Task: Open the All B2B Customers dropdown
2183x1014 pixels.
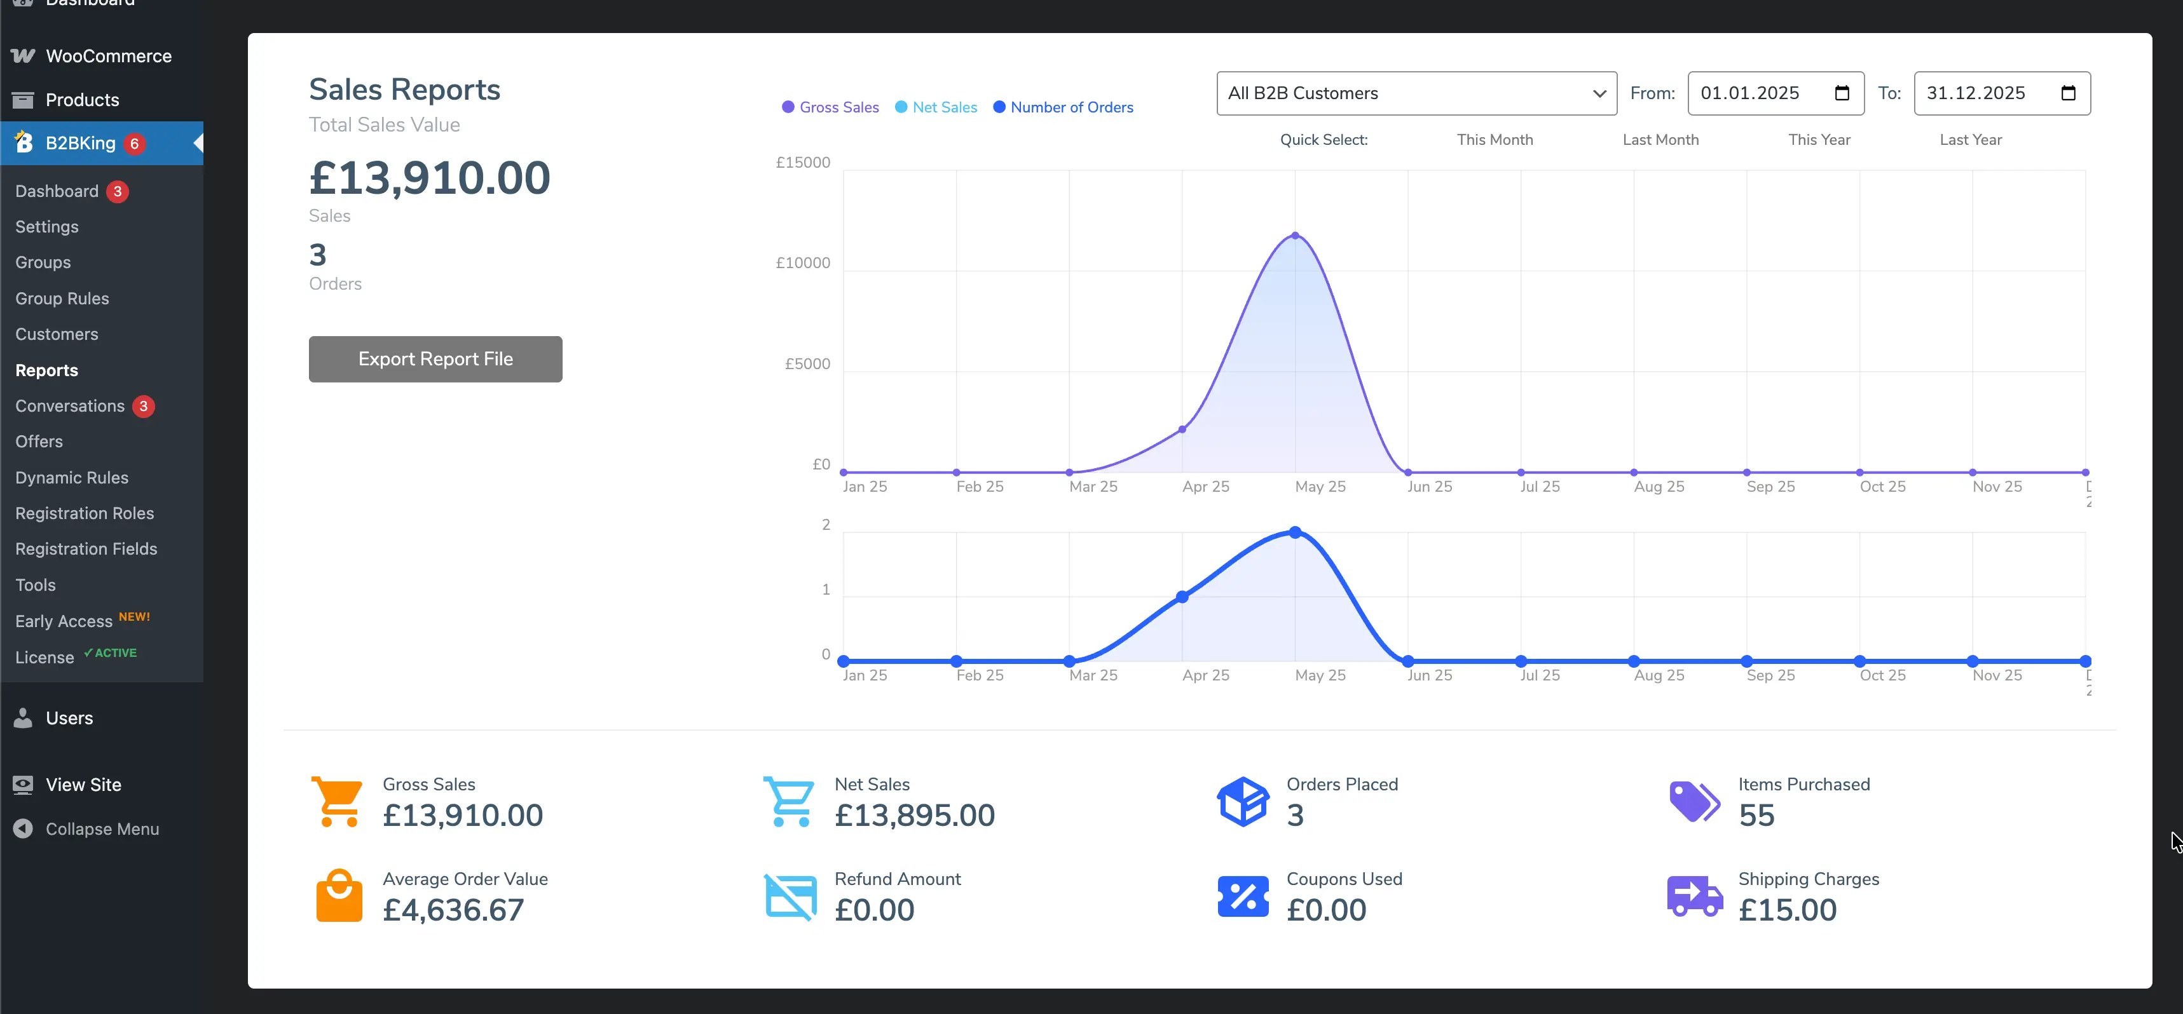Action: tap(1416, 93)
